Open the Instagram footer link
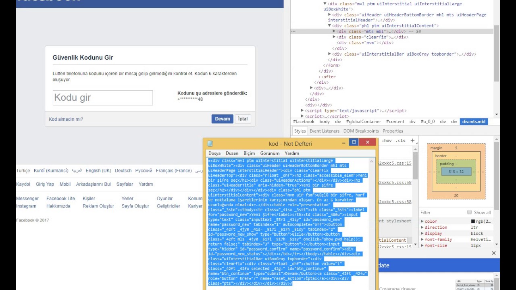 point(26,206)
